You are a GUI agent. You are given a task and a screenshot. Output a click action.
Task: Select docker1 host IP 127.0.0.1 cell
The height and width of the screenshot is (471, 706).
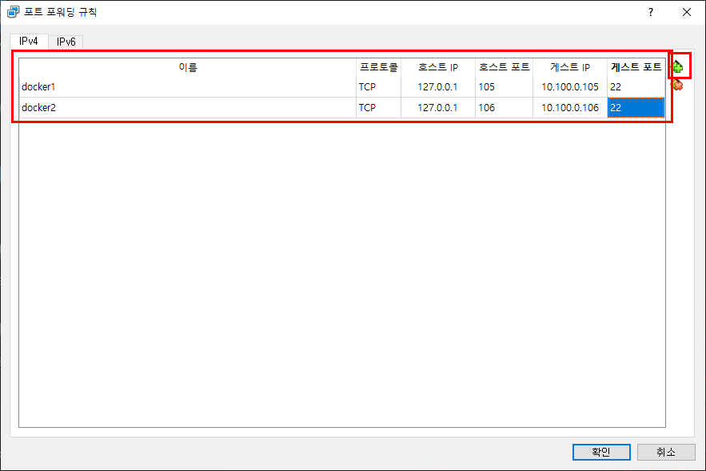(438, 87)
